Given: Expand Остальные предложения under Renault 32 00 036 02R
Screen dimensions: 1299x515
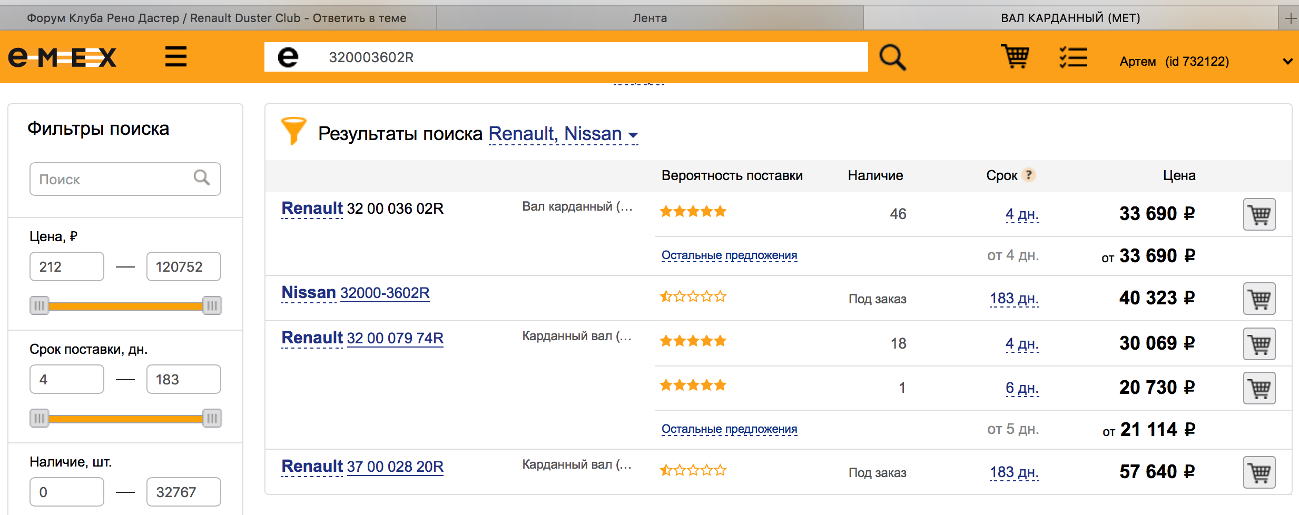Looking at the screenshot, I should click(x=729, y=255).
